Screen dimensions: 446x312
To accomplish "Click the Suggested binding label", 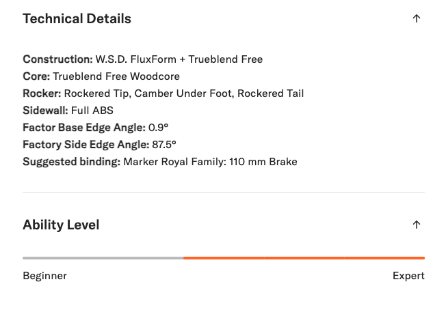I will click(71, 162).
